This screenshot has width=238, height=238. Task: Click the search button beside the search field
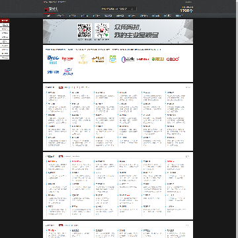[x=132, y=9]
